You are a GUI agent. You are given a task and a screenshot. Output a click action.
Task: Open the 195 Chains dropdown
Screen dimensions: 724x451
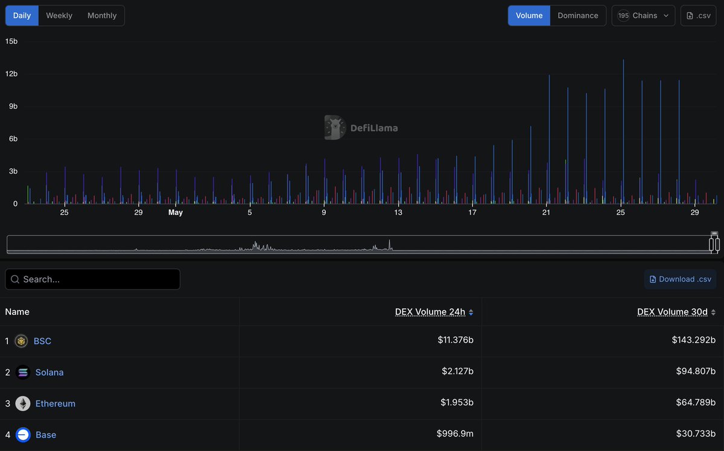[x=643, y=16]
